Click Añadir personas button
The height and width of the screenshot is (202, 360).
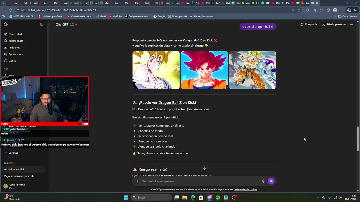(x=334, y=24)
